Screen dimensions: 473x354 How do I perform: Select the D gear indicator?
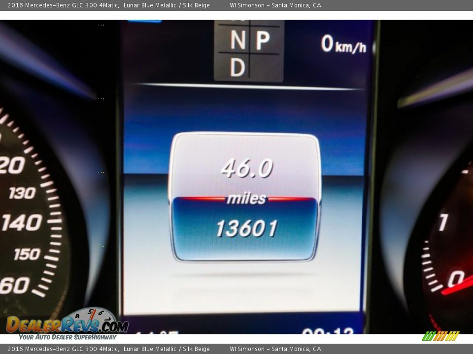[237, 67]
